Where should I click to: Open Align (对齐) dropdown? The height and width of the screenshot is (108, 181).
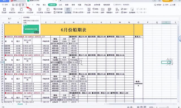click(x=117, y=11)
